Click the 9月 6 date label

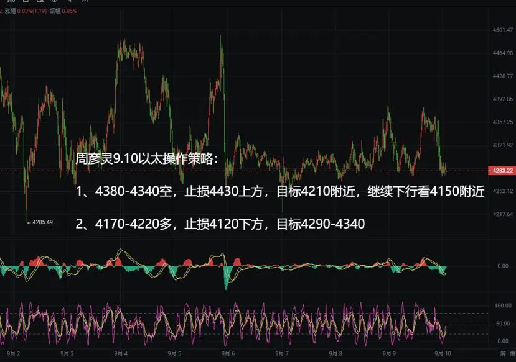click(x=228, y=353)
